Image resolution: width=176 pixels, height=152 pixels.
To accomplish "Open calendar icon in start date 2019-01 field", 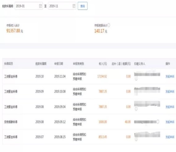I will point(40,6).
